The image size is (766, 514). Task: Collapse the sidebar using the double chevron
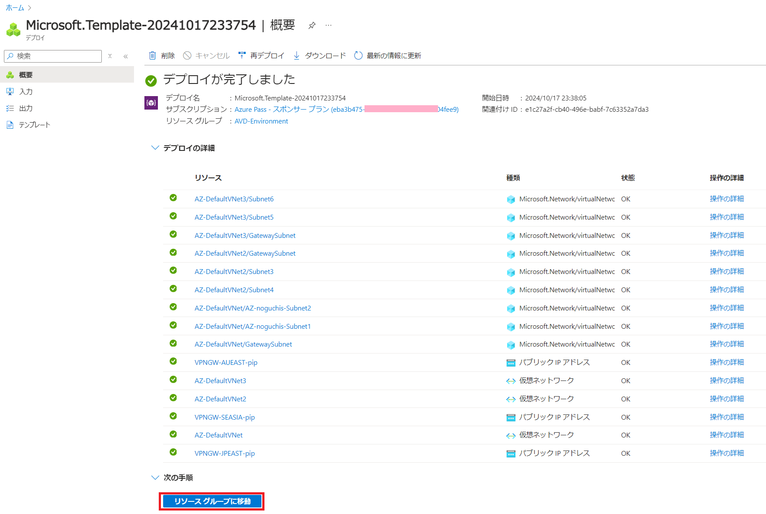(x=126, y=56)
